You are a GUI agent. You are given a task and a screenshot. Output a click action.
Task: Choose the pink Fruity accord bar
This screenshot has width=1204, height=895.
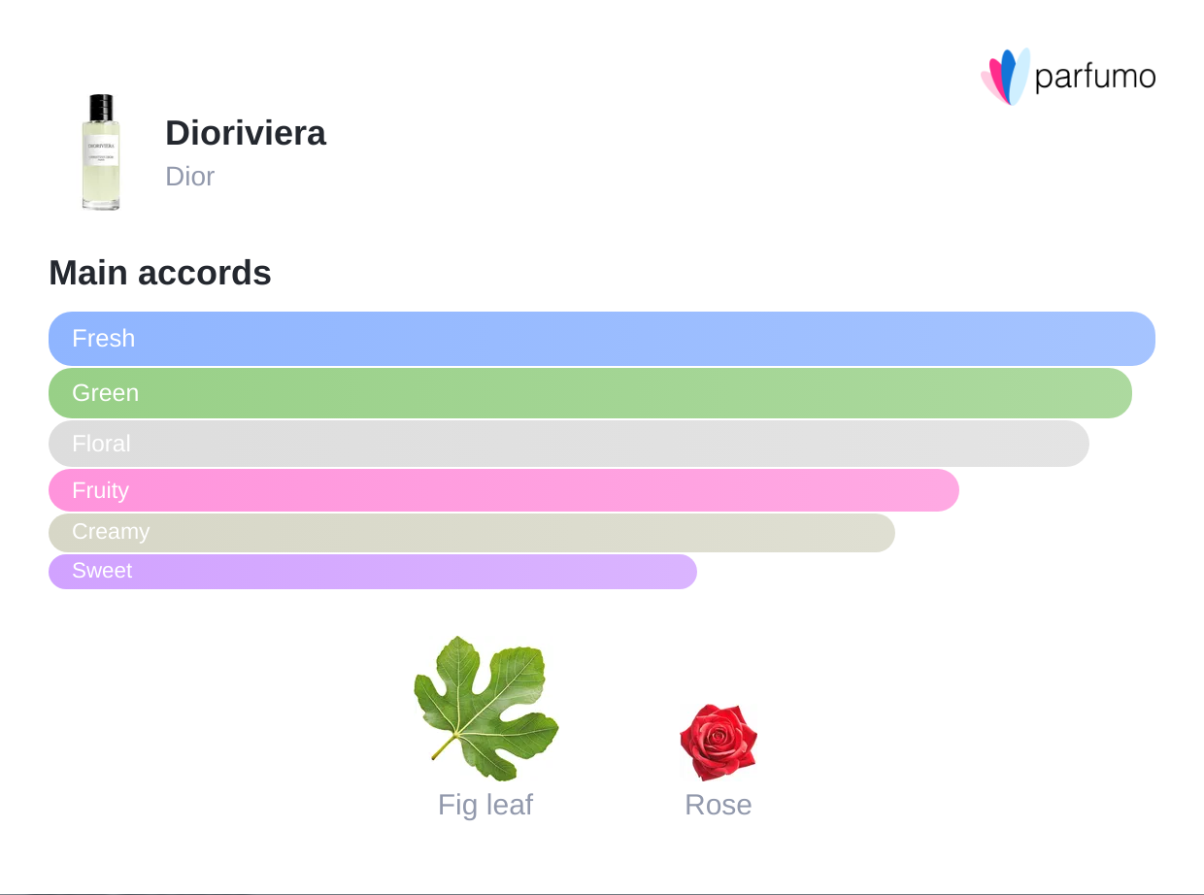pyautogui.click(x=504, y=490)
